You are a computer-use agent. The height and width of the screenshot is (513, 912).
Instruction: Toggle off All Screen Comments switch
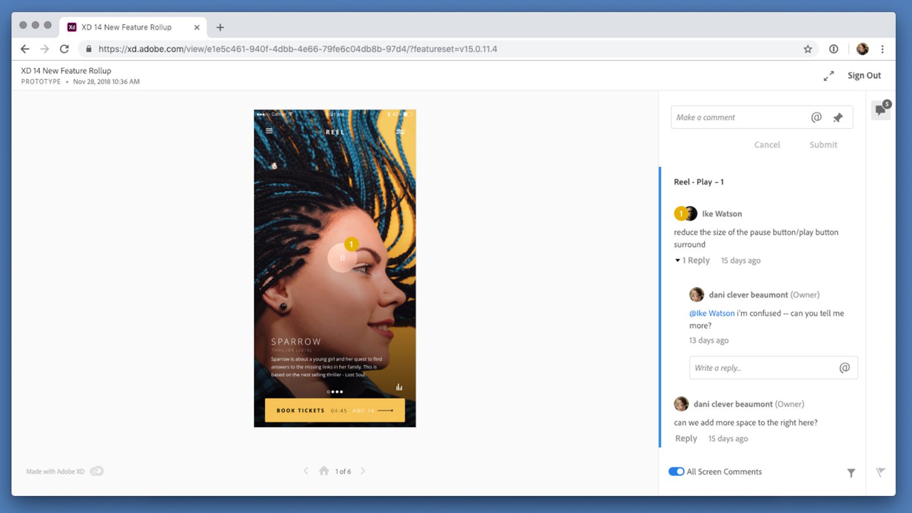tap(676, 471)
